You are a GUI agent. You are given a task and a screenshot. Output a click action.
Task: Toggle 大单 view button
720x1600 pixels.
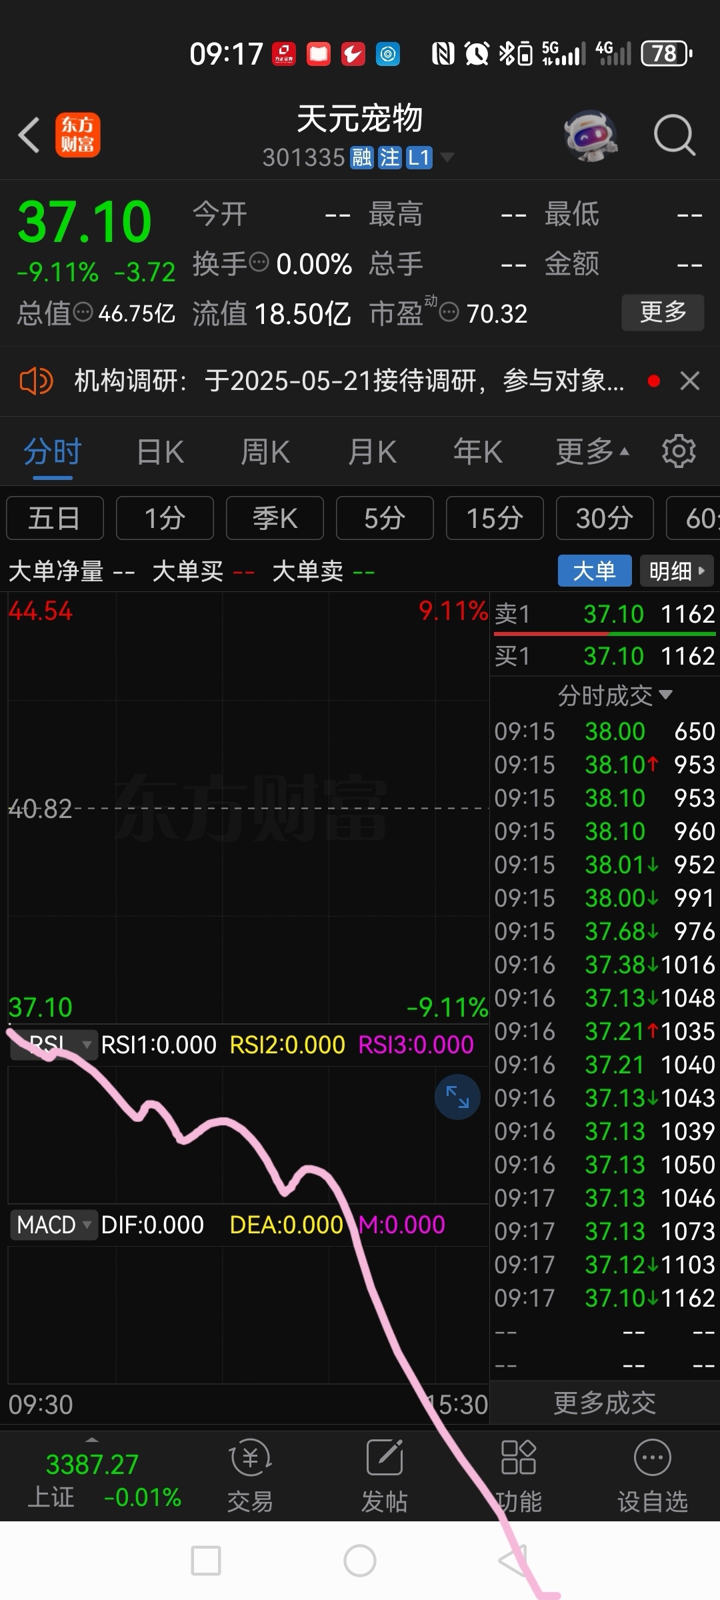595,571
